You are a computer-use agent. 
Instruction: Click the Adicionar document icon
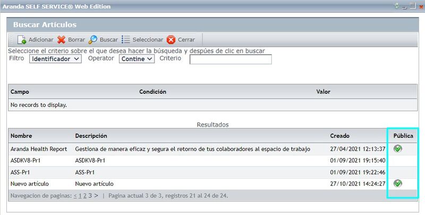pos(22,40)
